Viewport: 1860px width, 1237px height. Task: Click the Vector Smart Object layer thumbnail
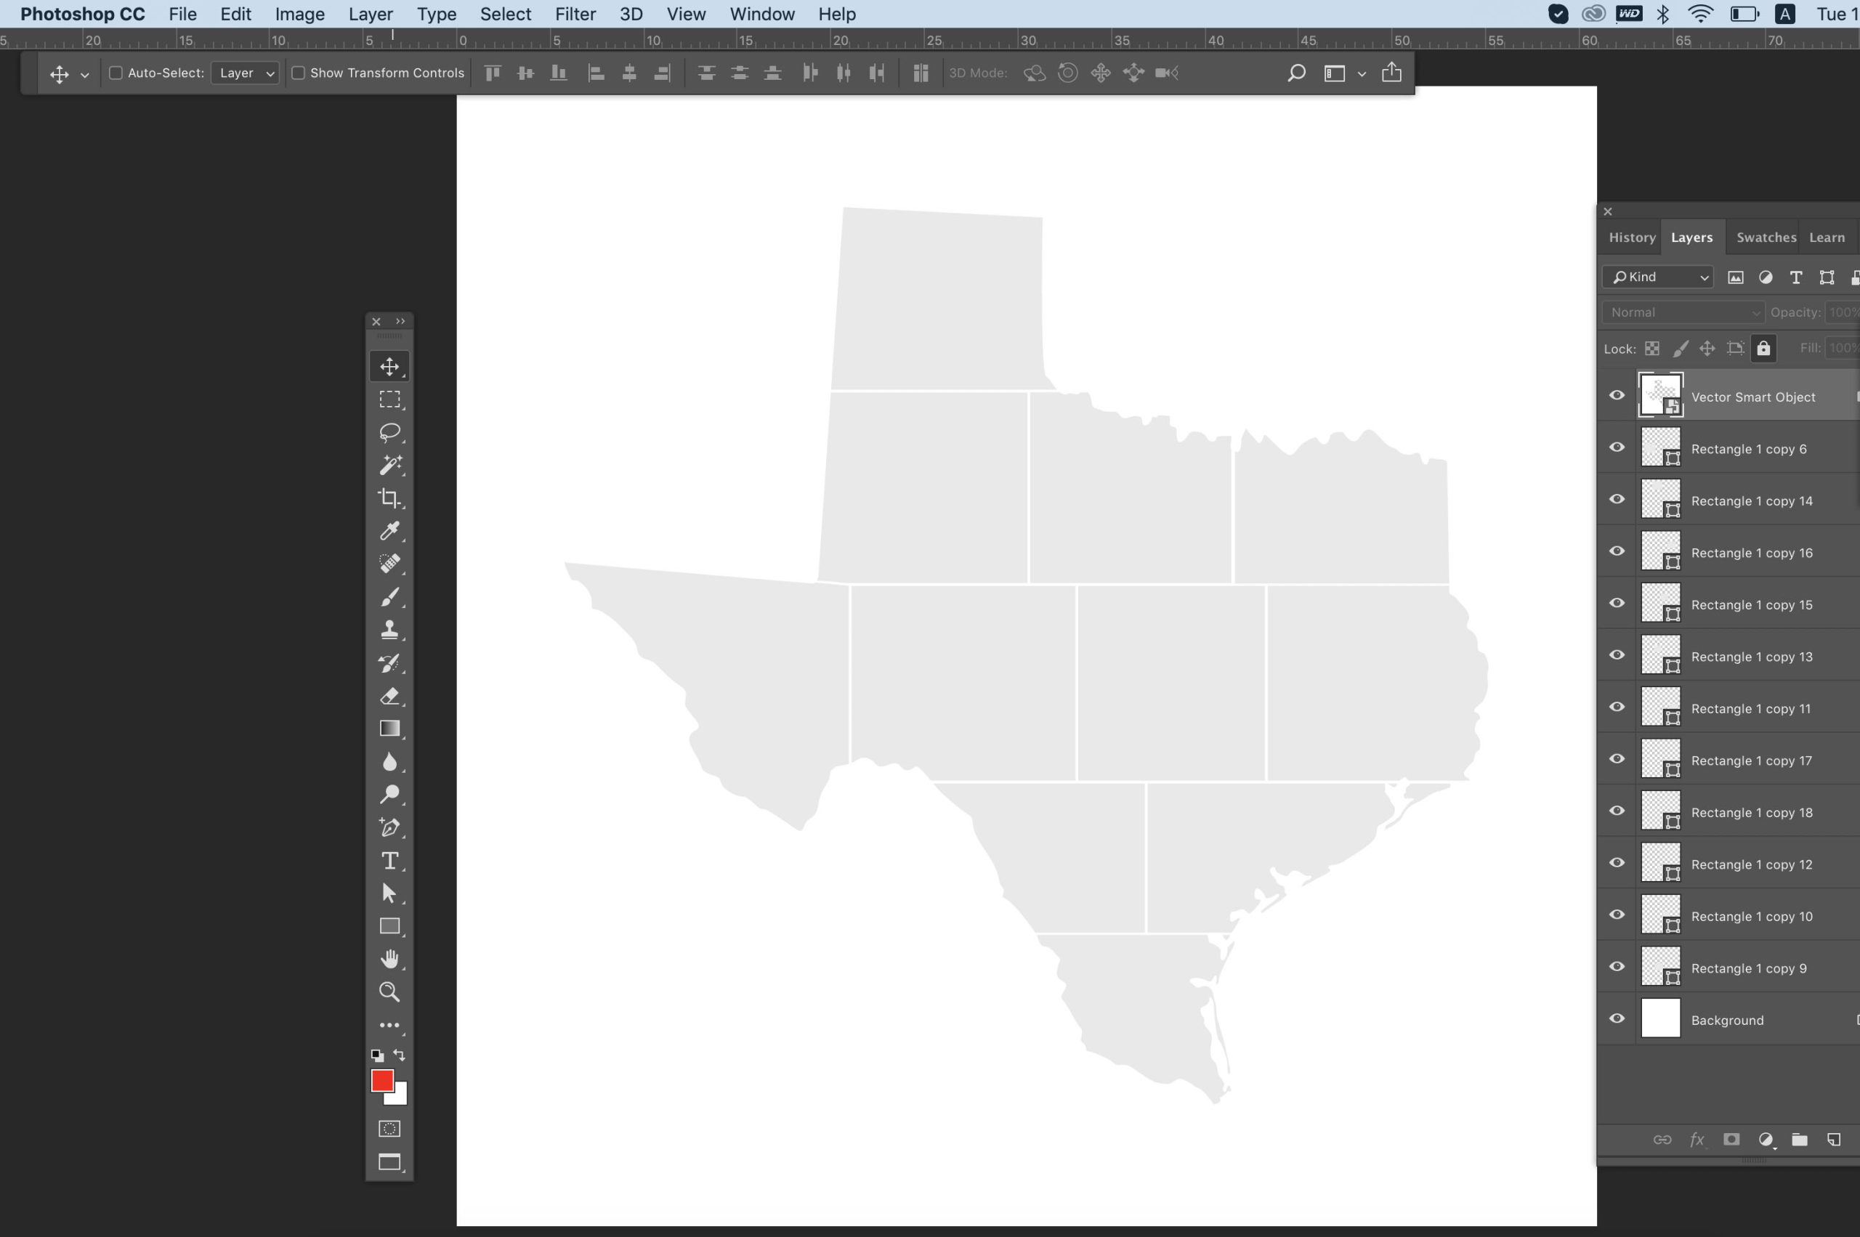(x=1660, y=395)
